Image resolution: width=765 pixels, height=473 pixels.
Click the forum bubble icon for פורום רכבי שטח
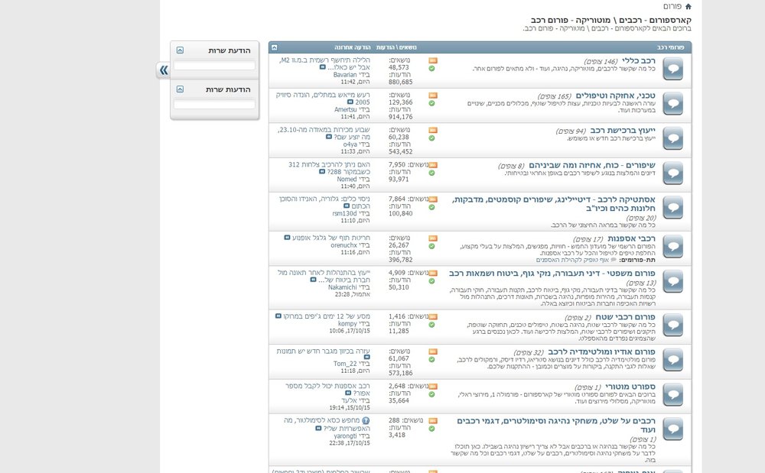[672, 325]
